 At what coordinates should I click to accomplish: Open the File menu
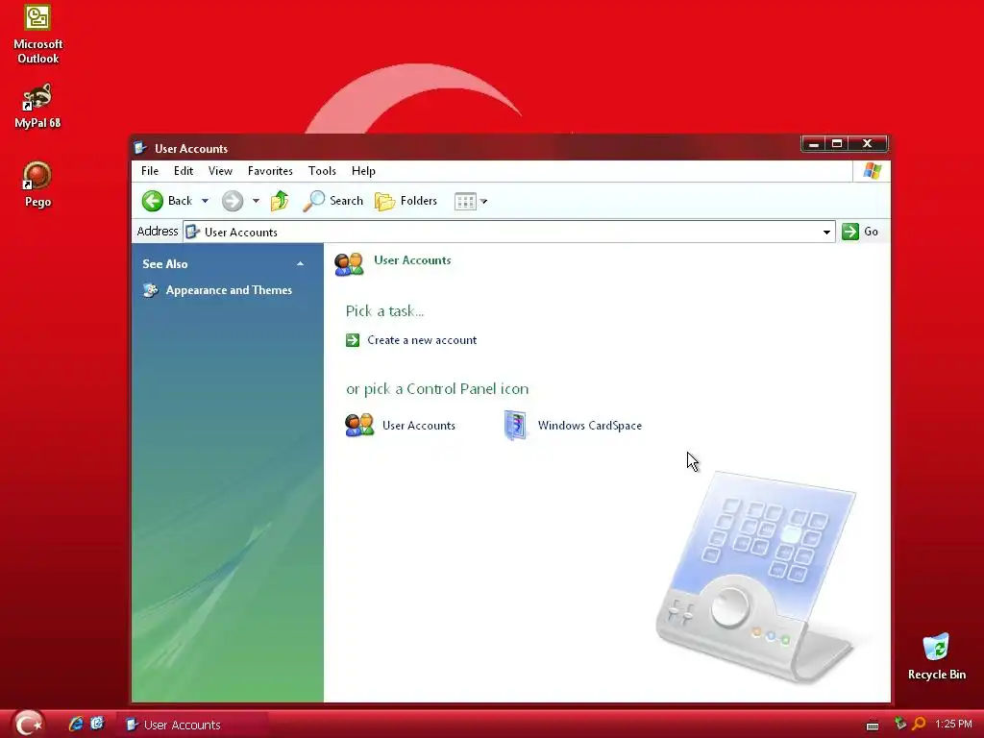(x=150, y=171)
